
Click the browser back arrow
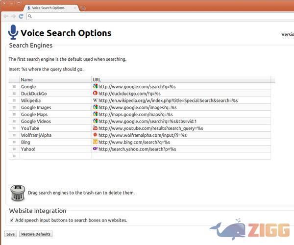coord(5,16)
